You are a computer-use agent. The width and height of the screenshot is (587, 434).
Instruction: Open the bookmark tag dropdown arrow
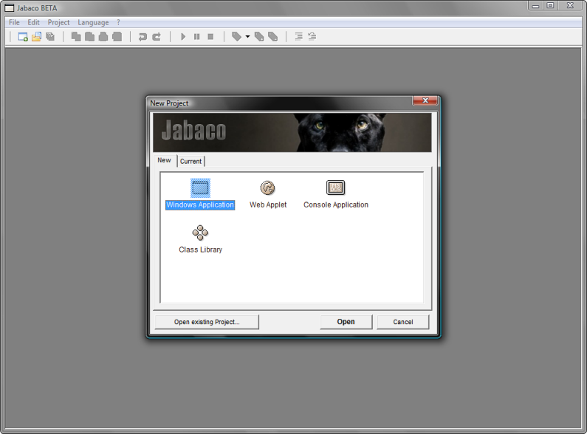[247, 37]
